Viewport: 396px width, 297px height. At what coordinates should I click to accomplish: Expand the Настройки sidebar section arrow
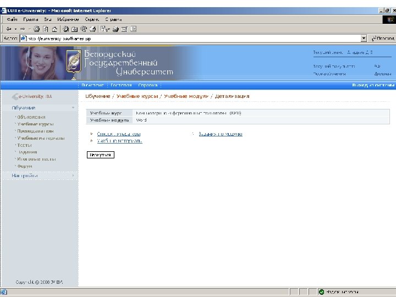tap(73, 175)
